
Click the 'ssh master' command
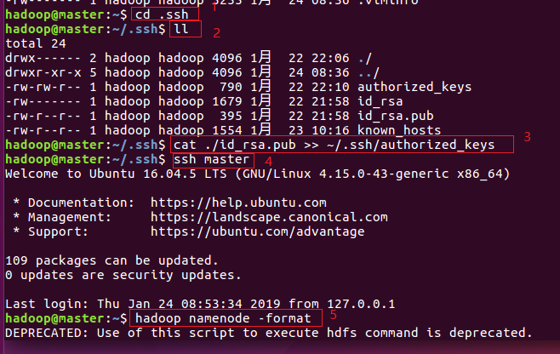[212, 159]
